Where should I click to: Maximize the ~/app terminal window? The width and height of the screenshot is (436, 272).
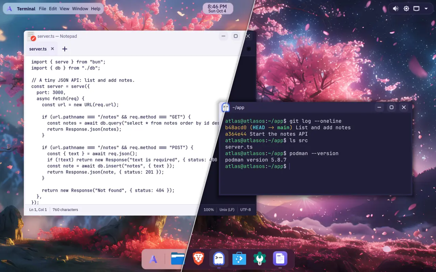(391, 107)
